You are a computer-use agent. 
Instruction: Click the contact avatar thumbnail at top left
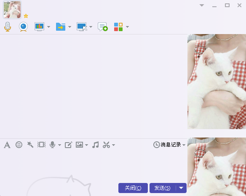12,10
